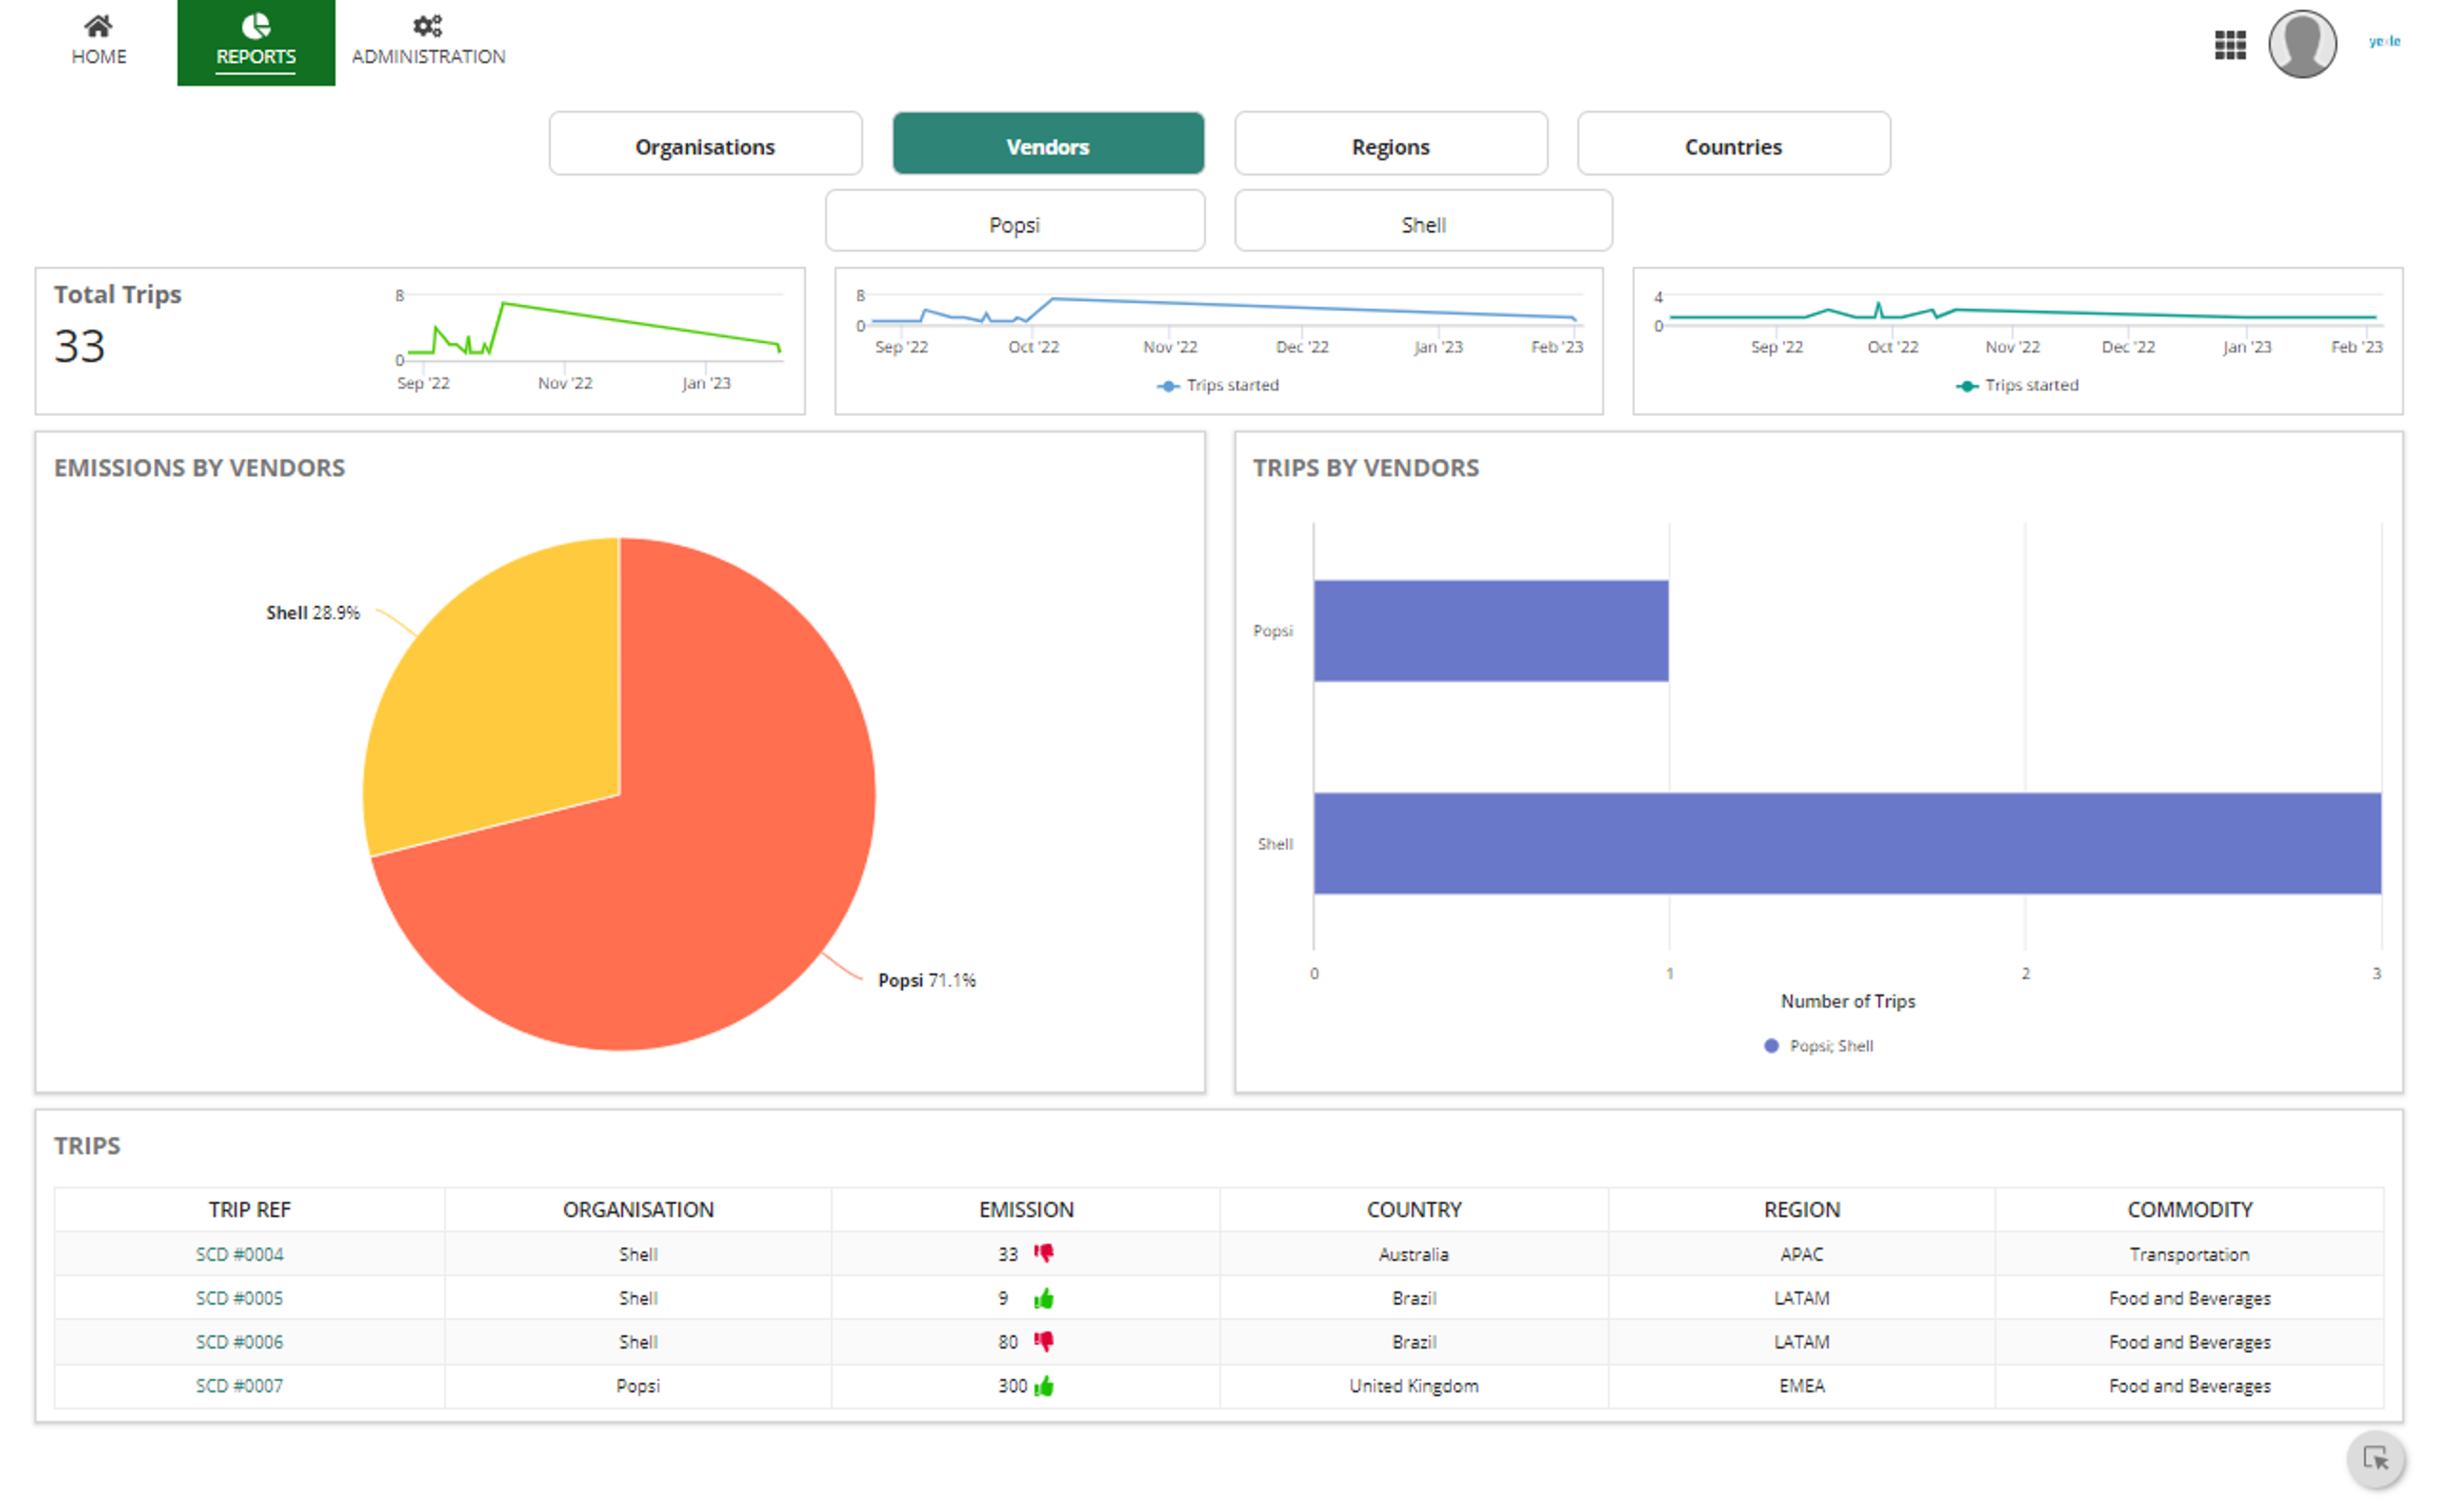This screenshot has width=2438, height=1512.
Task: Click the HOME menu label
Action: (x=99, y=57)
